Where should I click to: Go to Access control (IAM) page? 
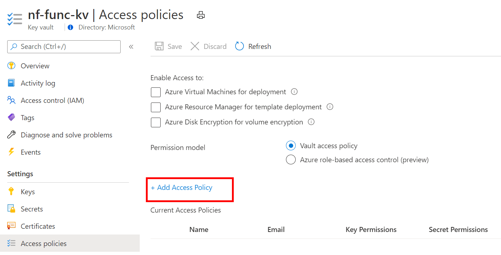click(x=52, y=100)
